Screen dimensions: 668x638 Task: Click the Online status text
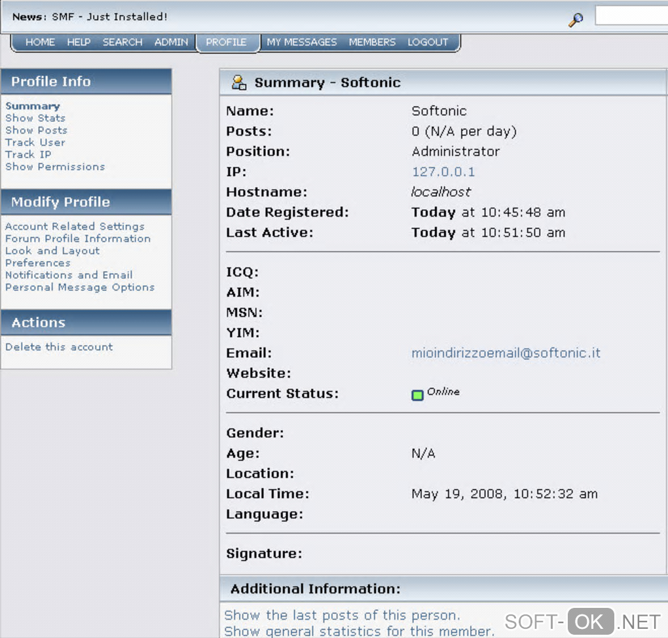point(443,391)
